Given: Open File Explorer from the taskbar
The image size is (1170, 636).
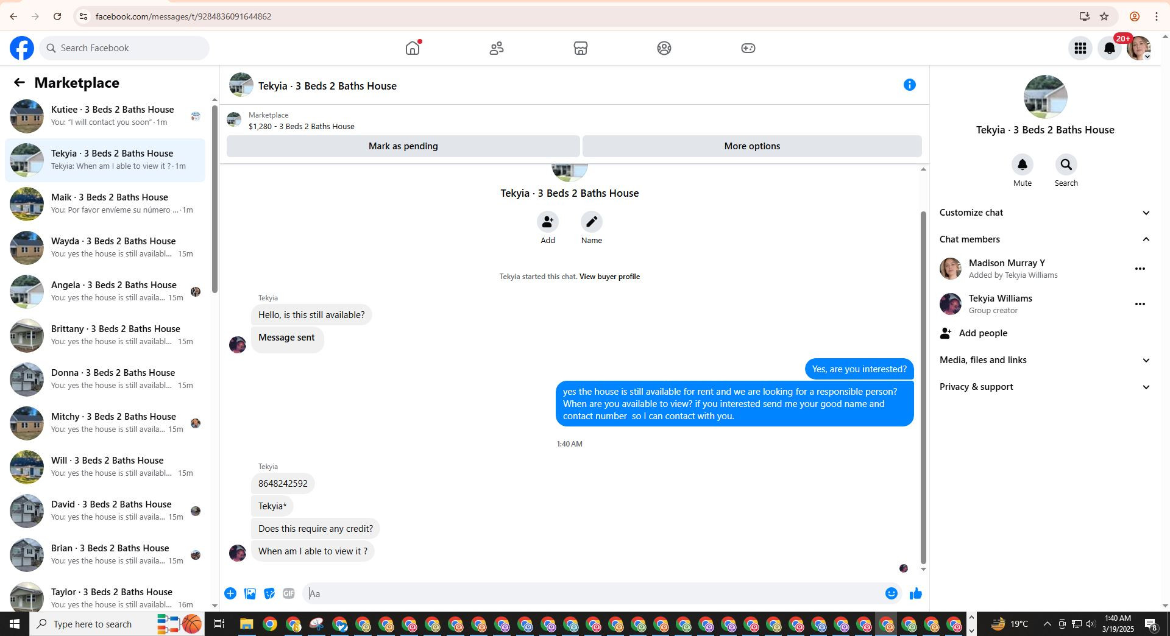Looking at the screenshot, I should tap(246, 624).
